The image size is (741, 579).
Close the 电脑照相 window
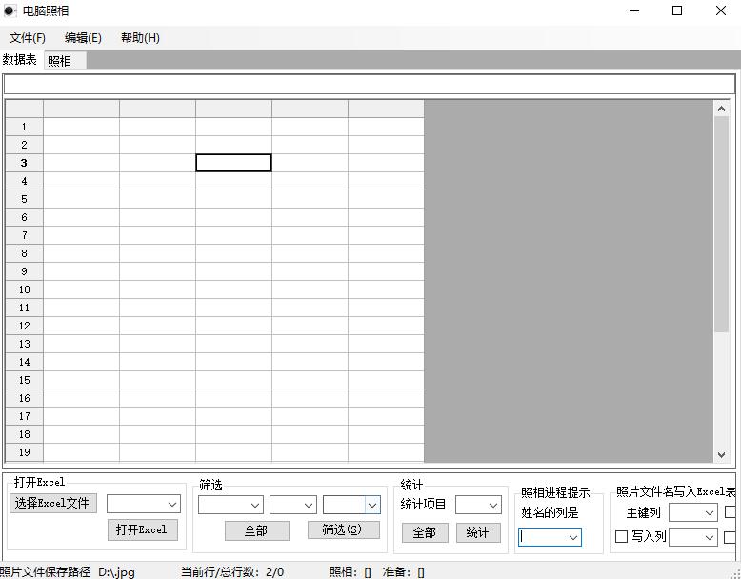coord(721,10)
